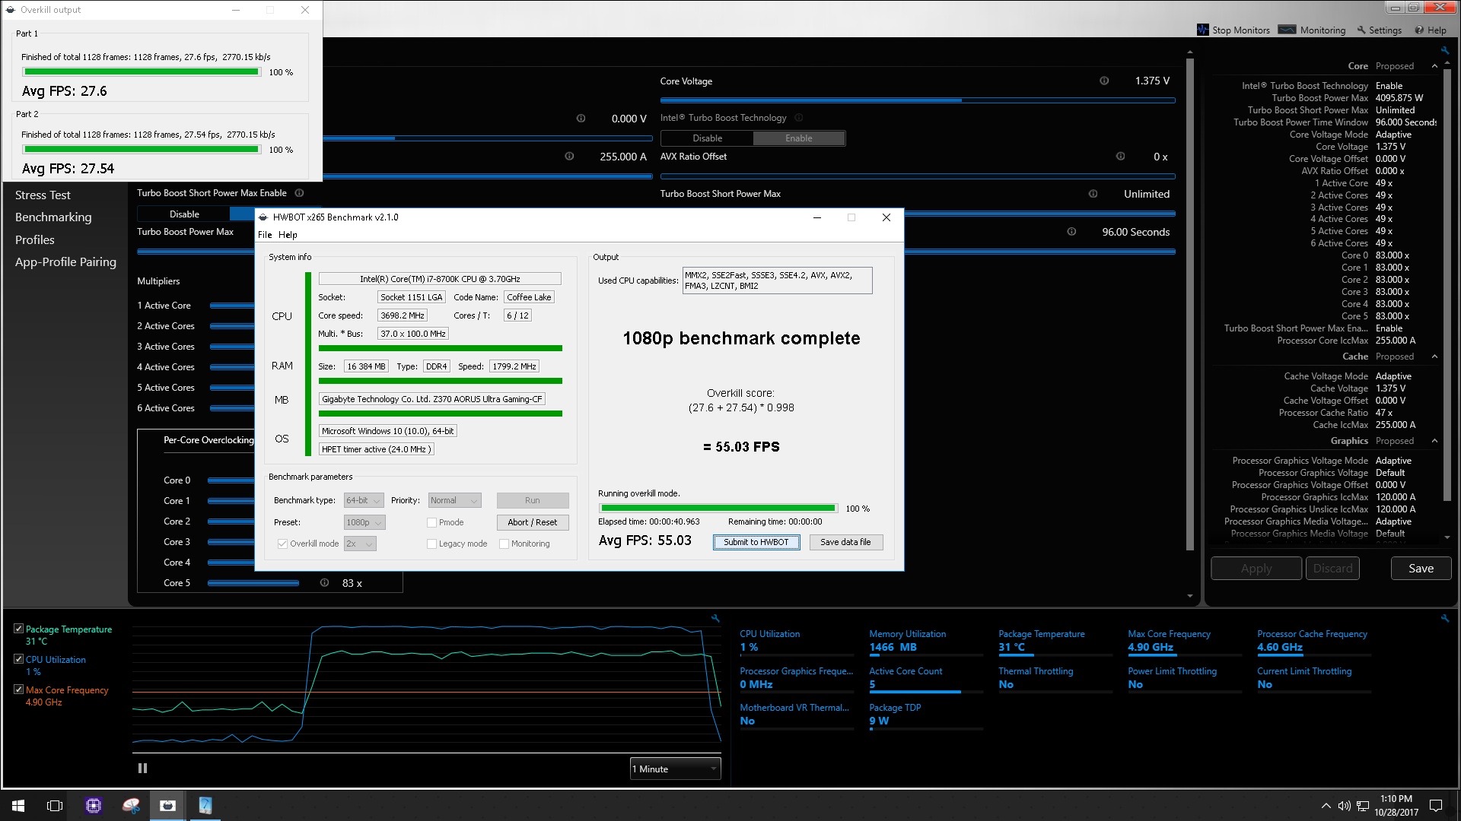Click the Submit to HWBOT button
This screenshot has width=1461, height=821.
click(x=756, y=542)
